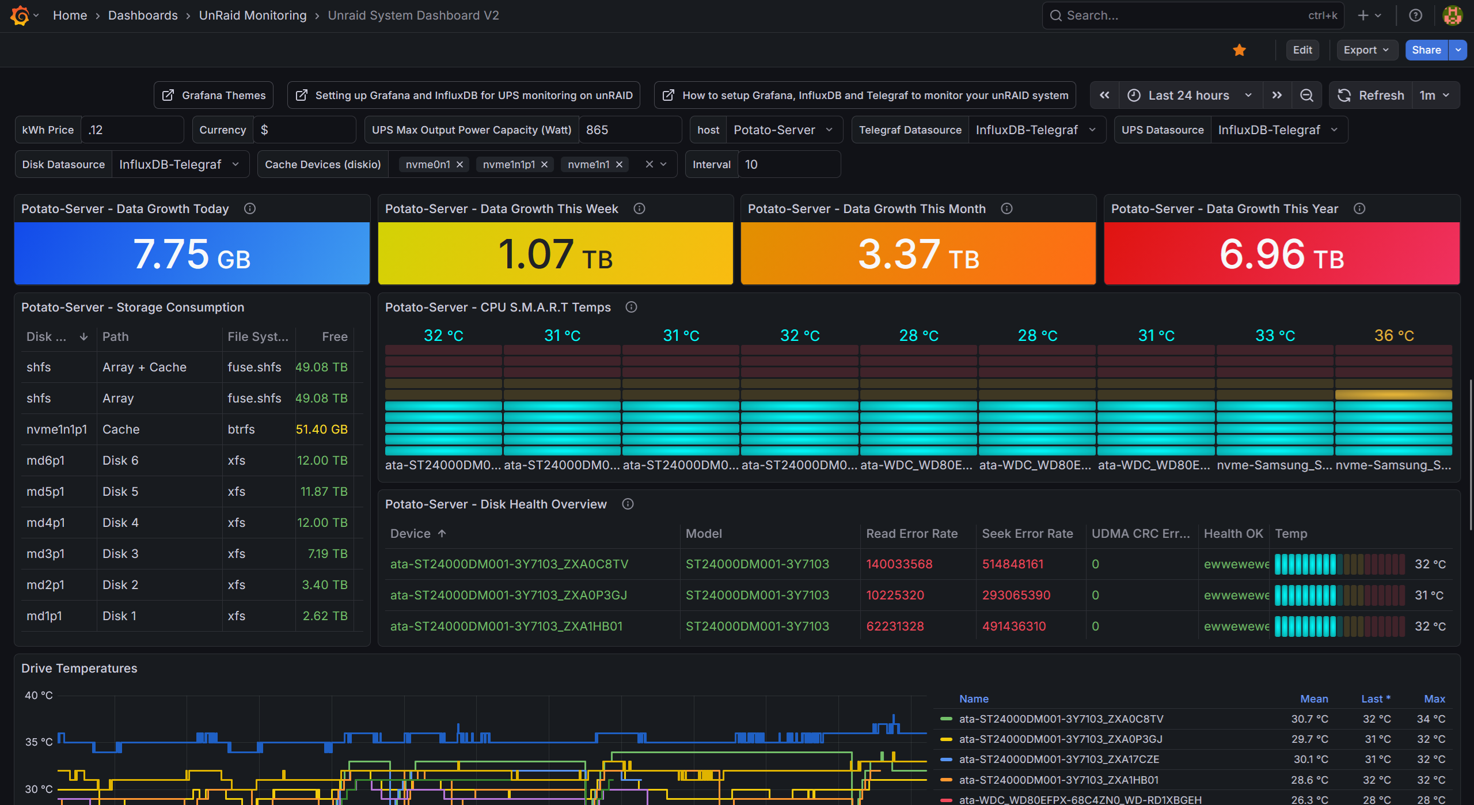Click the Edit button
The image size is (1474, 805).
(1302, 50)
